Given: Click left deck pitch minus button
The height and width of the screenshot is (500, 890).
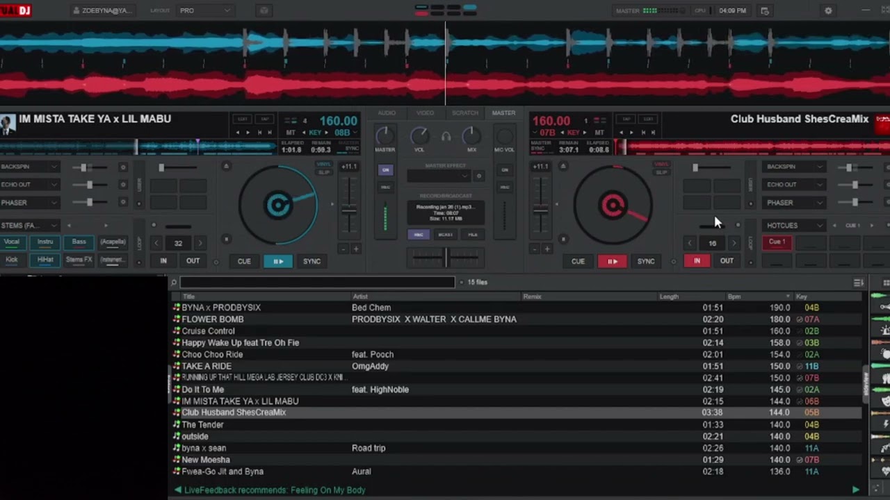Looking at the screenshot, I should [343, 249].
